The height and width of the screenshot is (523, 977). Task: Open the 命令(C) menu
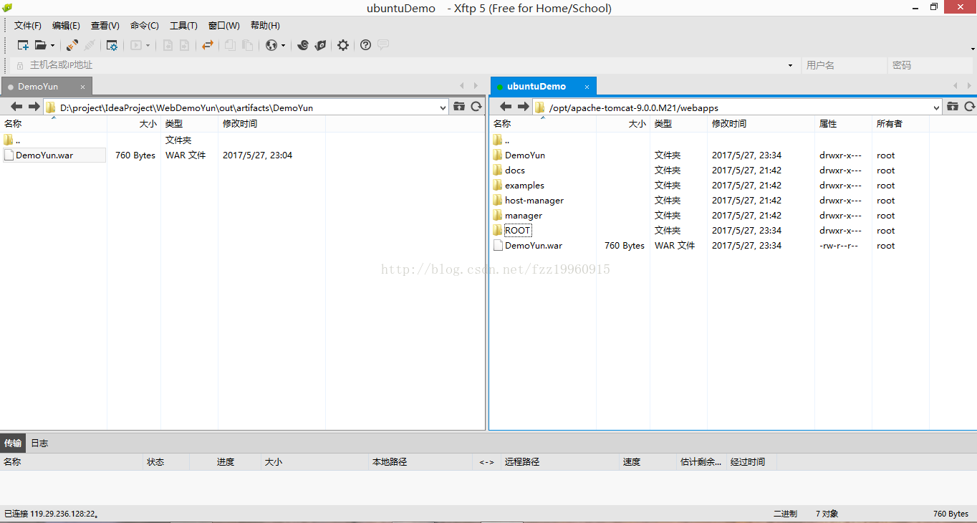[145, 26]
